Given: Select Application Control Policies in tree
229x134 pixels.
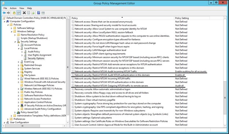Looking at the screenshot, I should pyautogui.click(x=38, y=102).
